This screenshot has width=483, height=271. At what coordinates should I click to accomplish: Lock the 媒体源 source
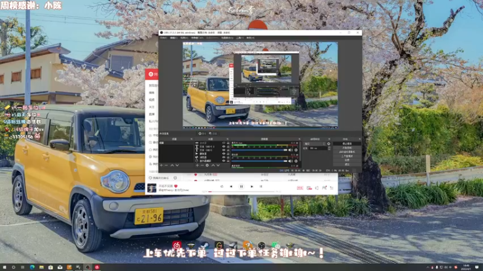[228, 154]
